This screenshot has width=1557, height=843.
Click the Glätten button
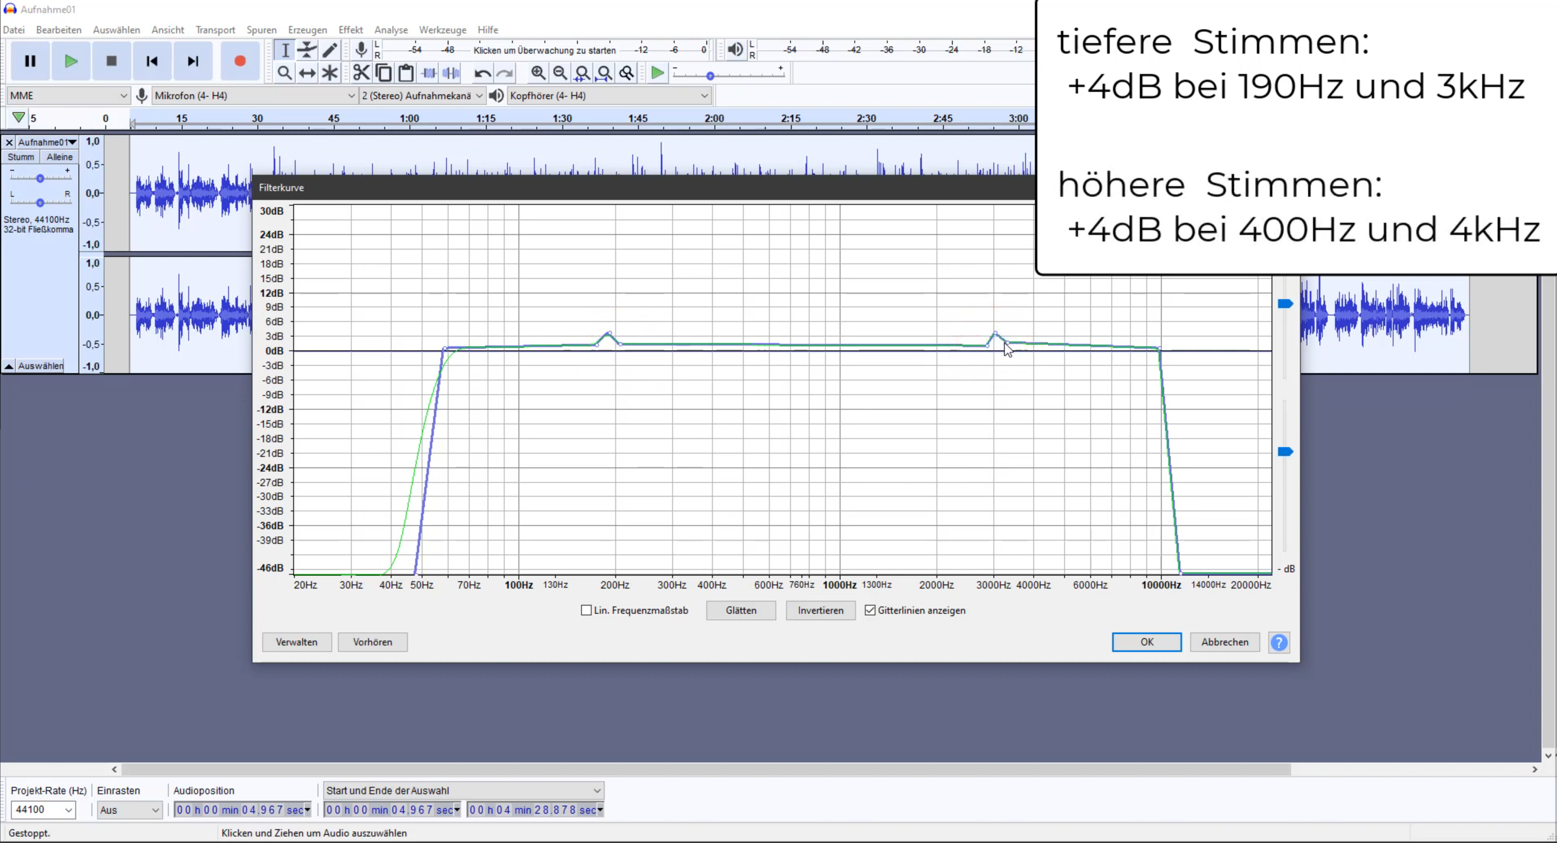click(740, 611)
